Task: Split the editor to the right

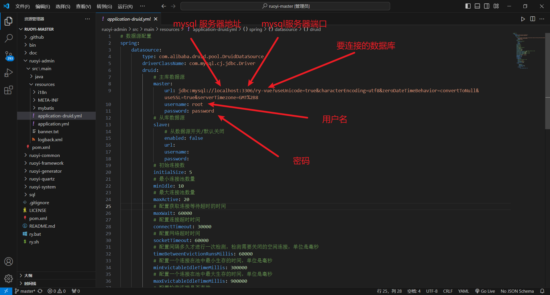Action: tap(533, 19)
